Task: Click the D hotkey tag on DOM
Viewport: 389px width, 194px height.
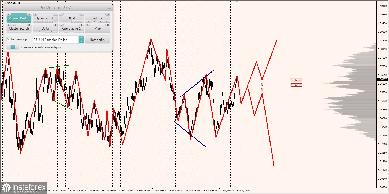Action: (61, 15)
